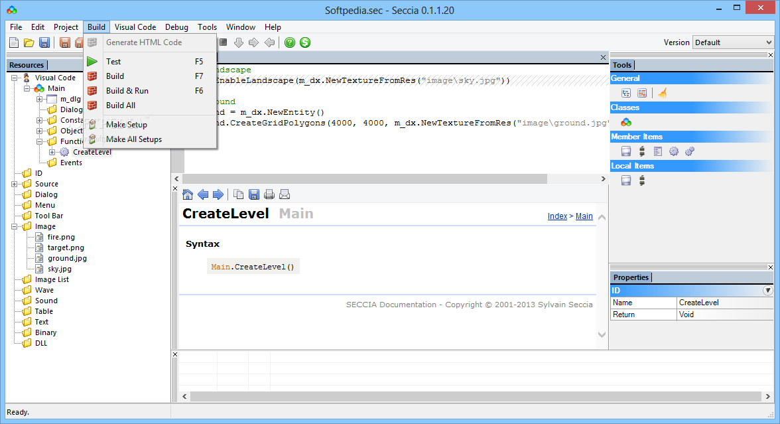
Task: Select Test in the Build menu
Action: (151, 62)
